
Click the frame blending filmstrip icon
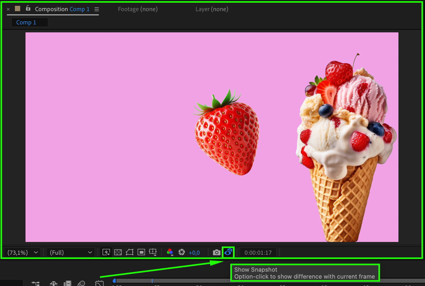point(67,283)
